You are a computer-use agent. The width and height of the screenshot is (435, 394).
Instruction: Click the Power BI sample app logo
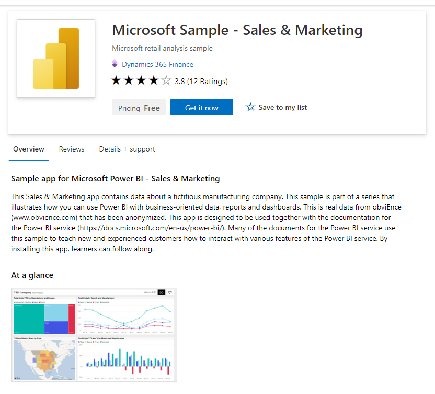tap(55, 58)
